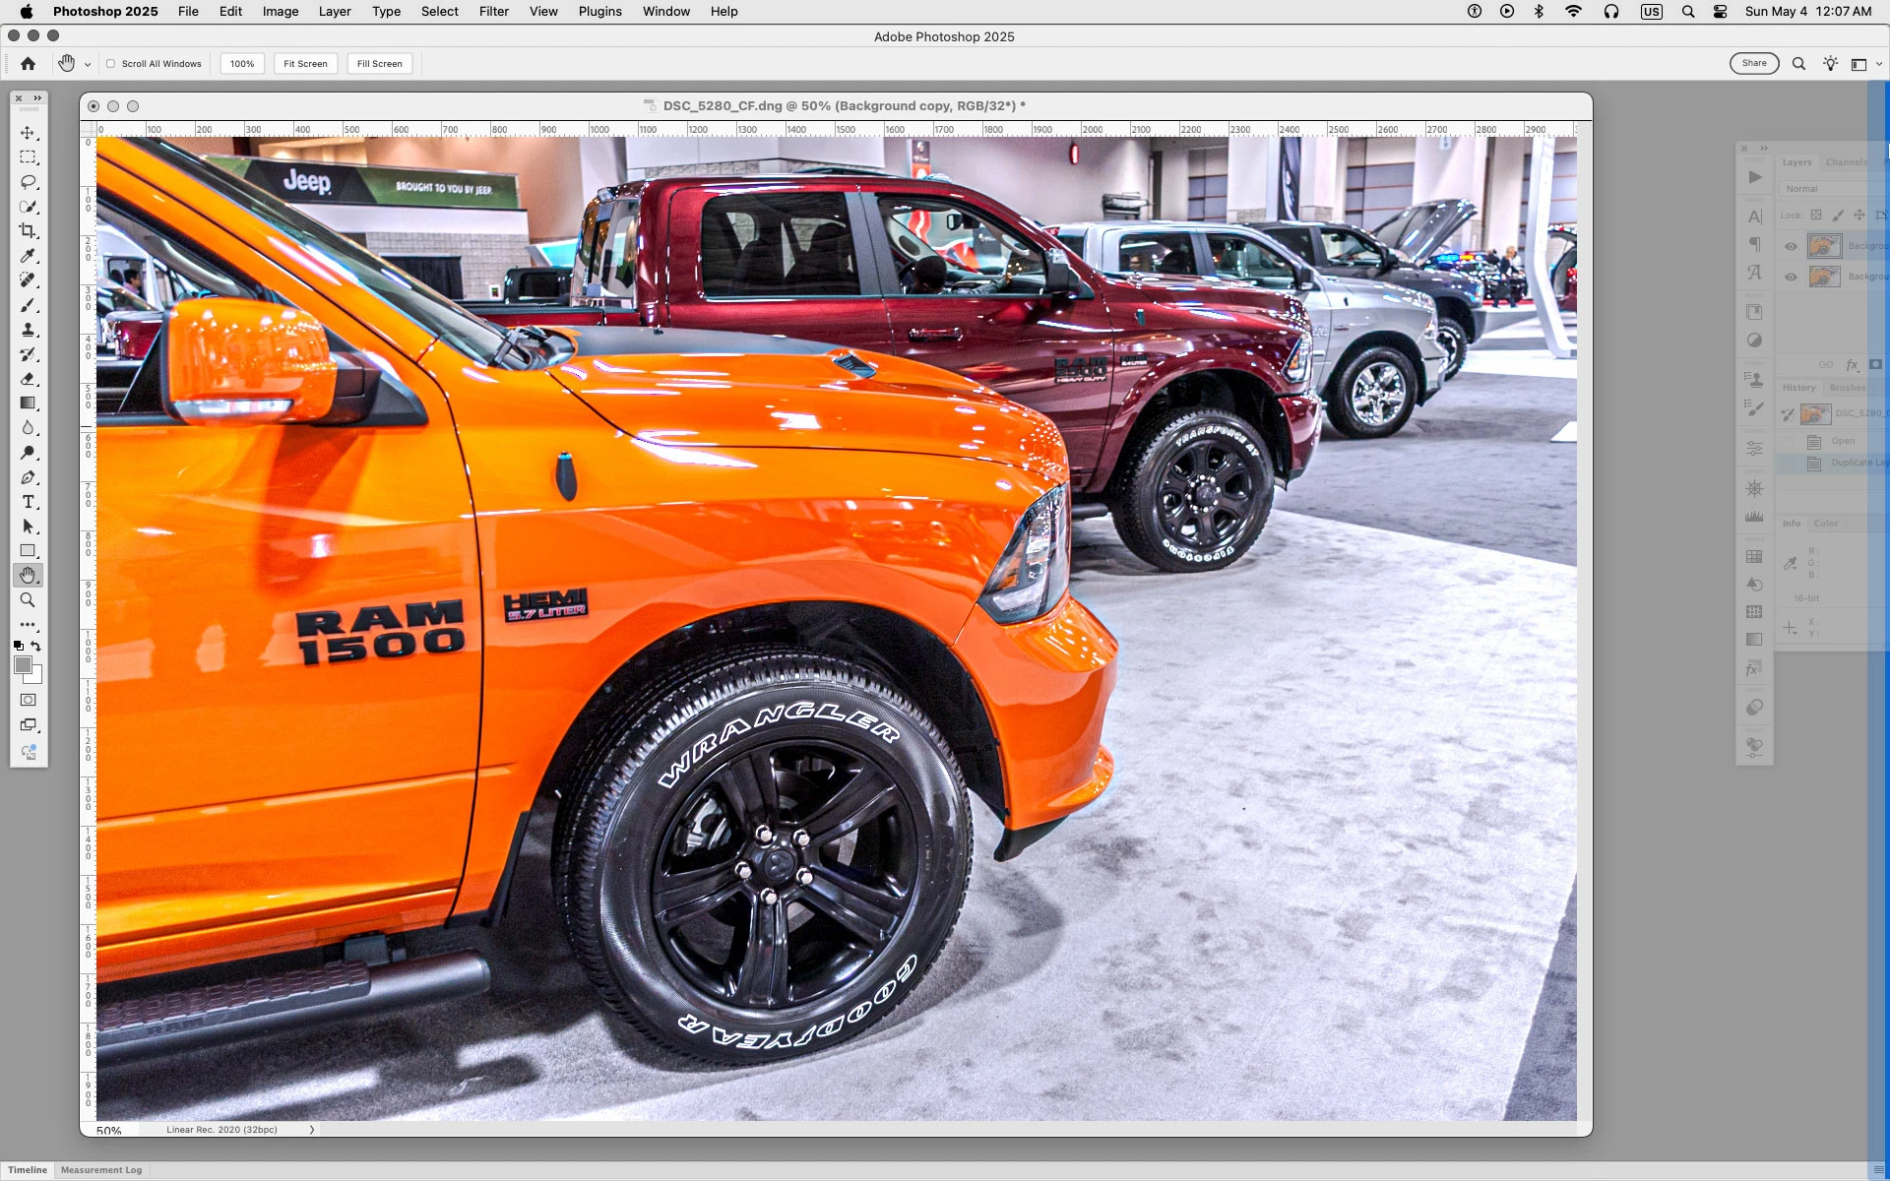Enable Scroll All Windows checkbox
Screen dimensions: 1890x1181
point(111,64)
